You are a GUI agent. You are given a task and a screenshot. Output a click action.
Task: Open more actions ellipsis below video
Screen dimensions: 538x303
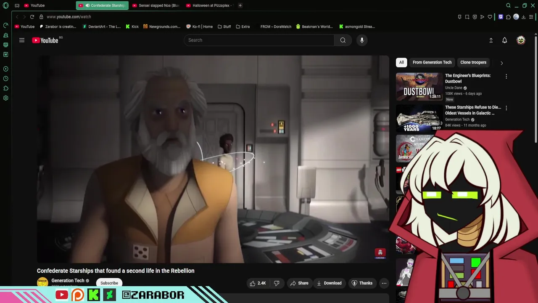[x=384, y=283]
